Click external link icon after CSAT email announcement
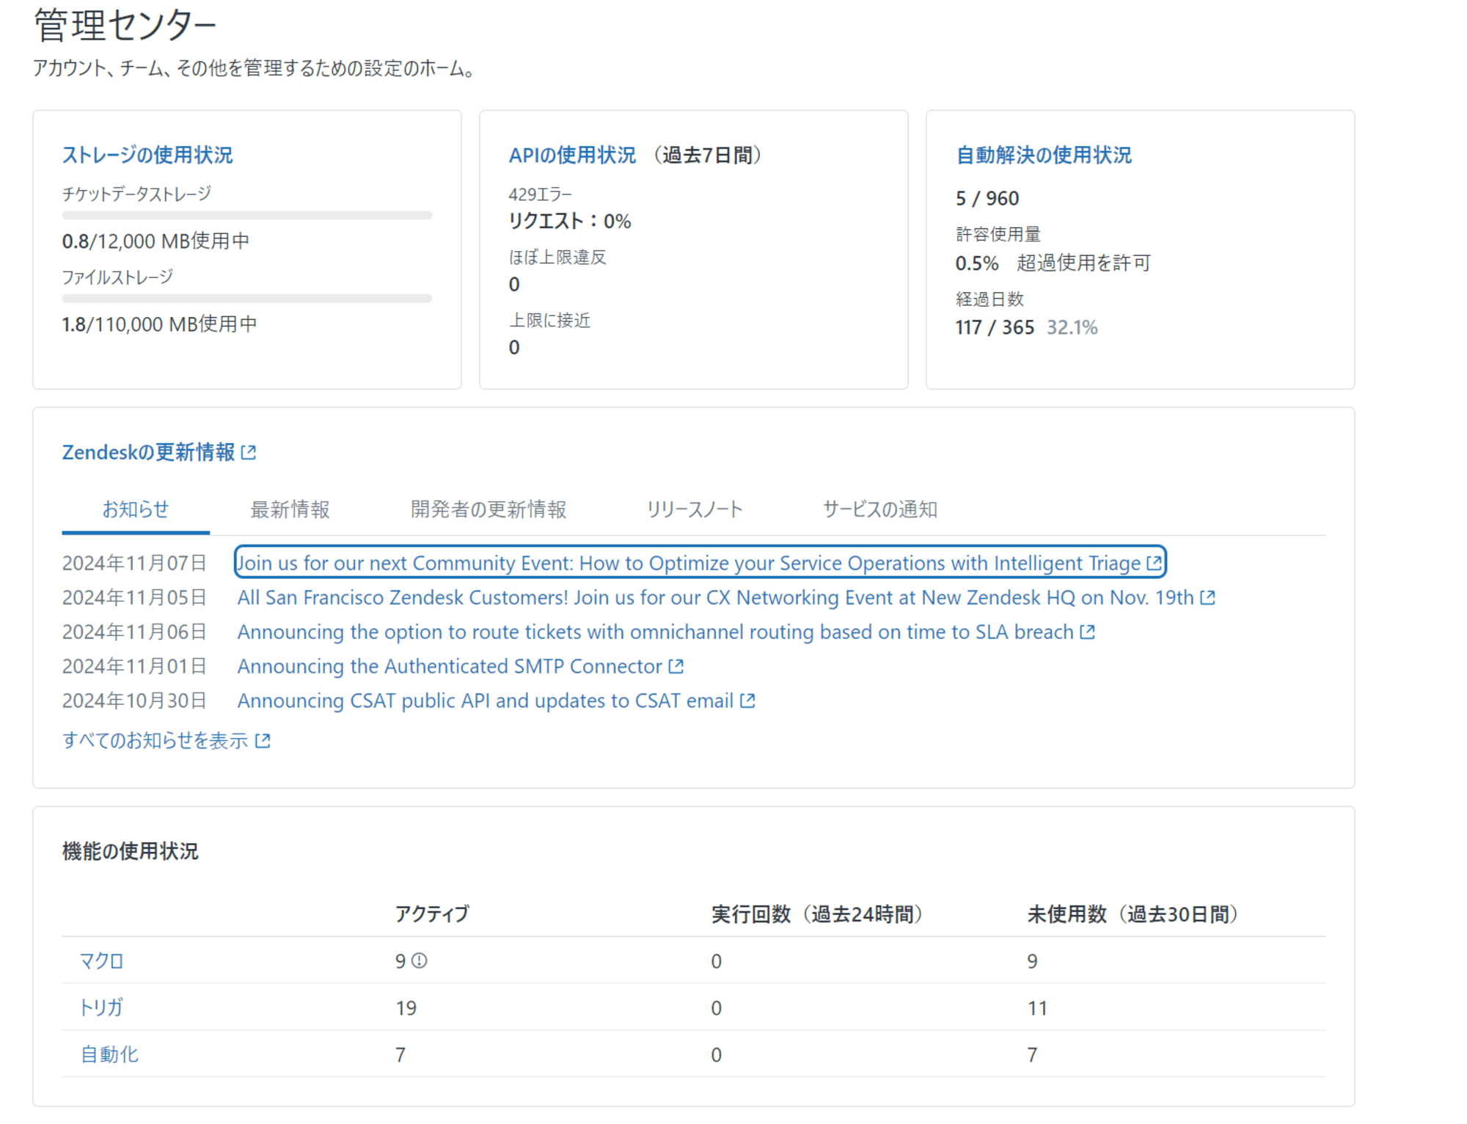Viewport: 1467px width, 1124px height. pyautogui.click(x=747, y=701)
